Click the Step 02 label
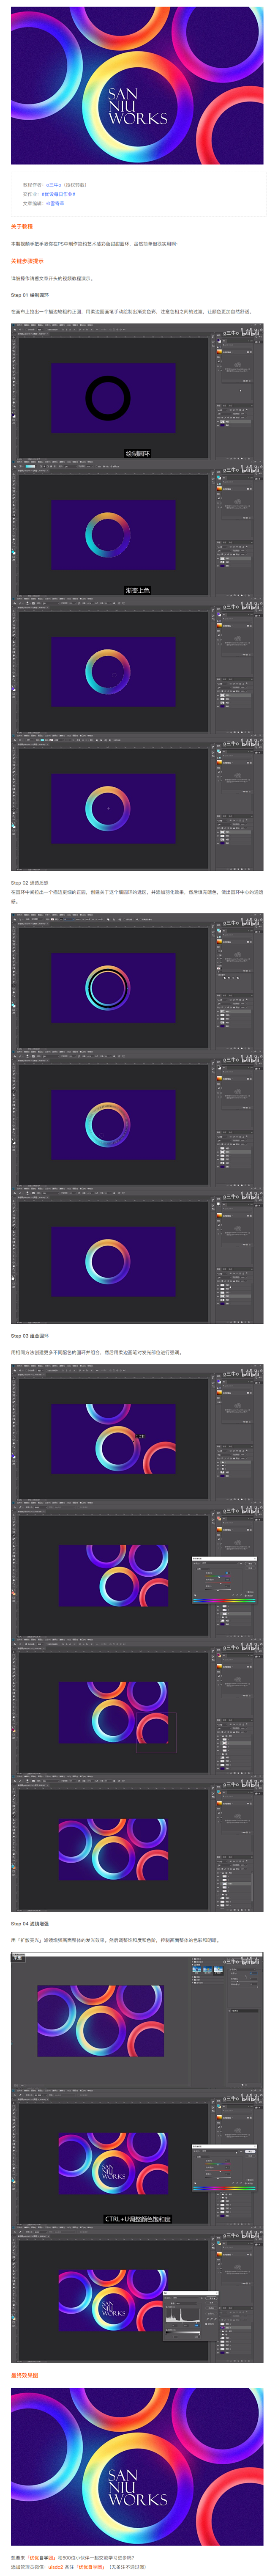Screen dimensions: 278x2576 coord(30,883)
